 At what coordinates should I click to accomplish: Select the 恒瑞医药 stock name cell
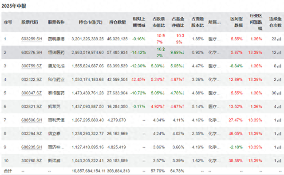pos(56,52)
